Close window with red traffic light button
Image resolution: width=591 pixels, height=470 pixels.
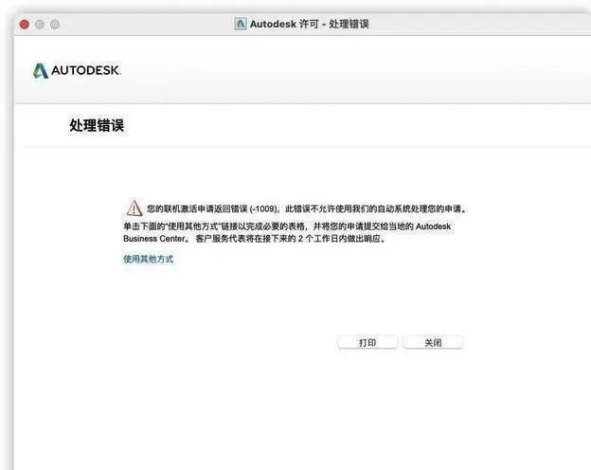(25, 25)
